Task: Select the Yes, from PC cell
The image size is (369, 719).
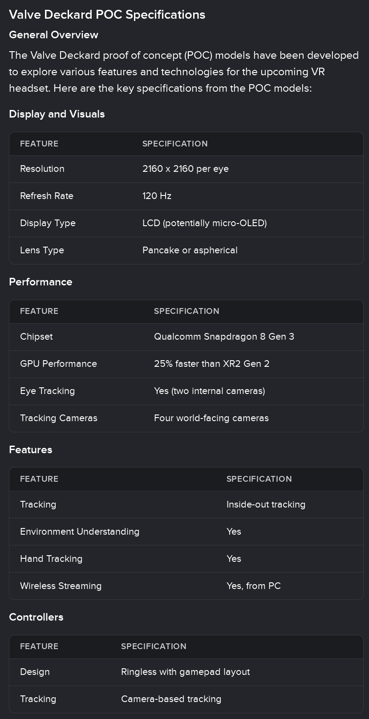Action: 254,586
